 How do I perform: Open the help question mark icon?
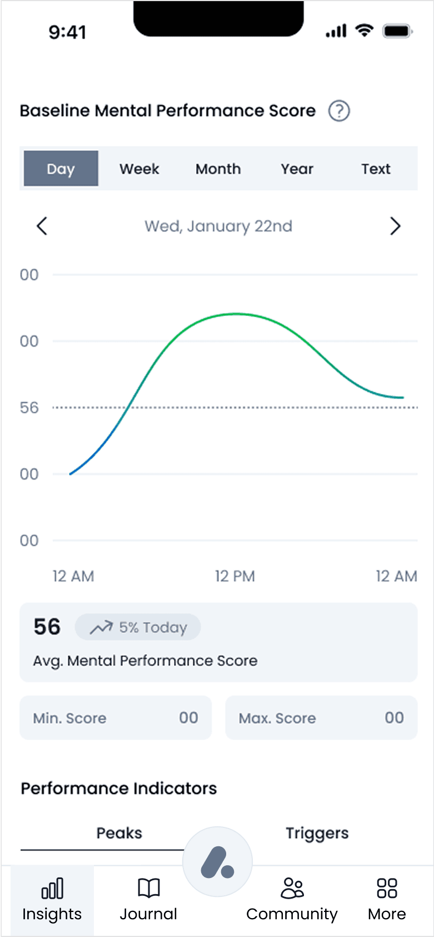pyautogui.click(x=339, y=111)
